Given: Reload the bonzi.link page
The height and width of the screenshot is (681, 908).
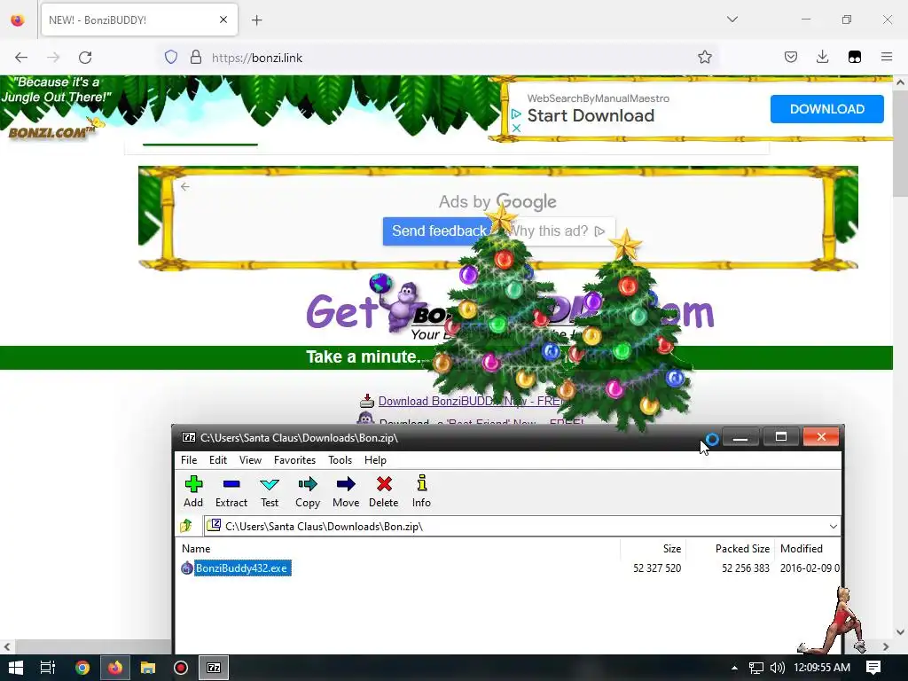Looking at the screenshot, I should click(85, 58).
